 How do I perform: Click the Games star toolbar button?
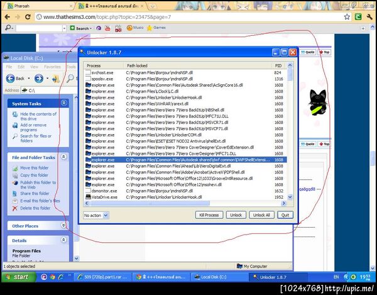156,28
